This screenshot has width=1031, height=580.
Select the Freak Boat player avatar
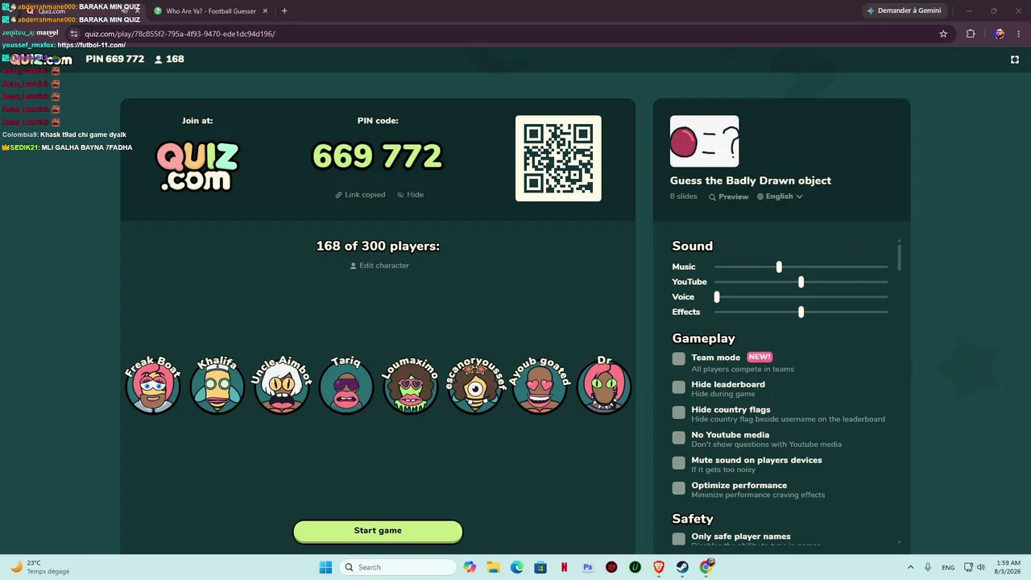coord(153,386)
